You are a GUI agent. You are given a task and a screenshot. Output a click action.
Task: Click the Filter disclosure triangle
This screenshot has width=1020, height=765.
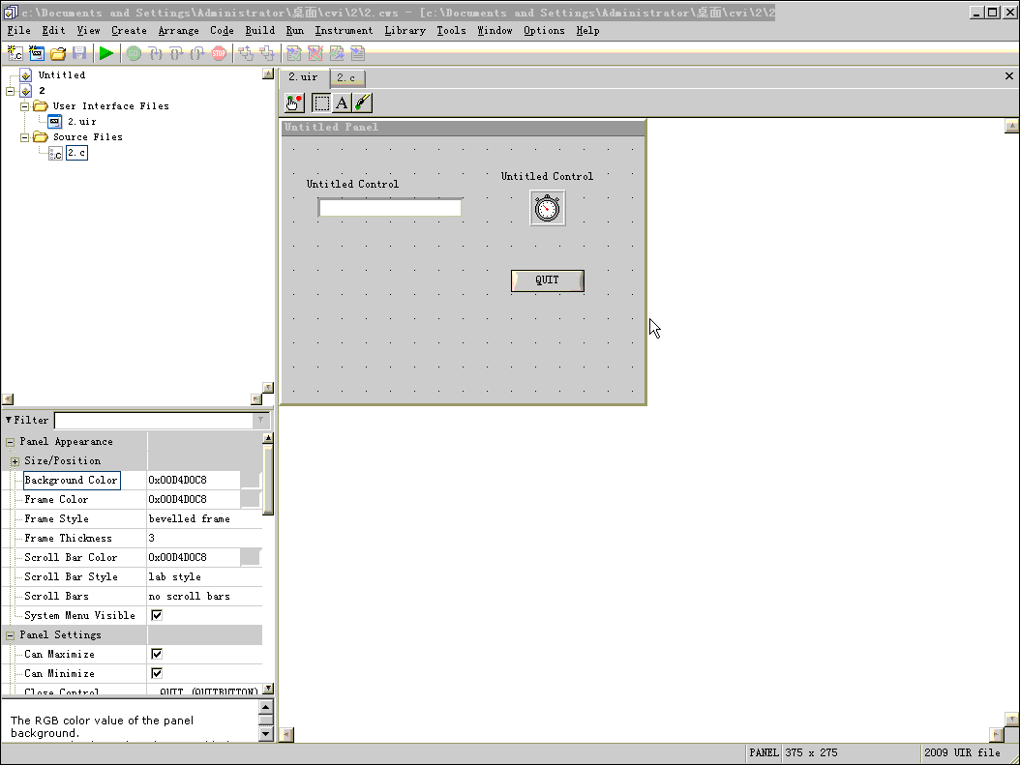[x=9, y=420]
